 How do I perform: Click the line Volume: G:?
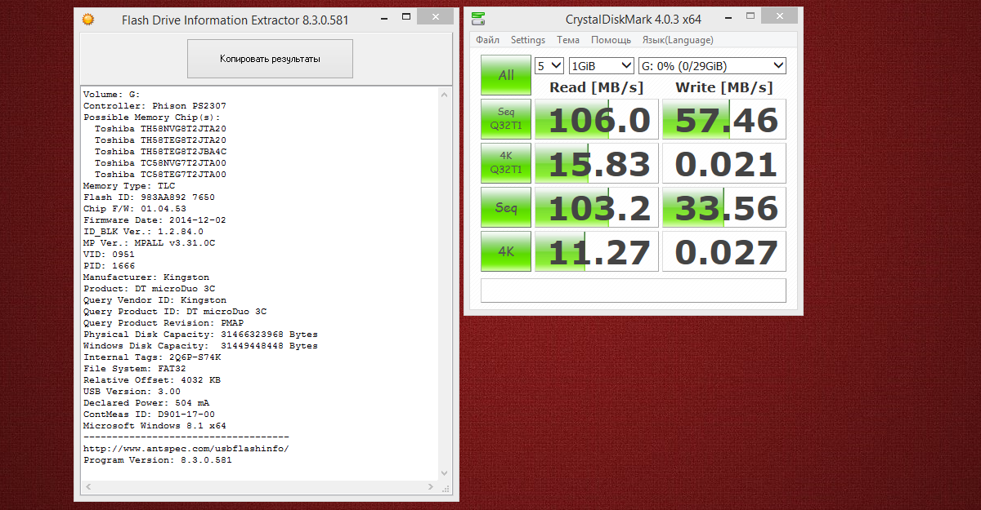(x=112, y=95)
